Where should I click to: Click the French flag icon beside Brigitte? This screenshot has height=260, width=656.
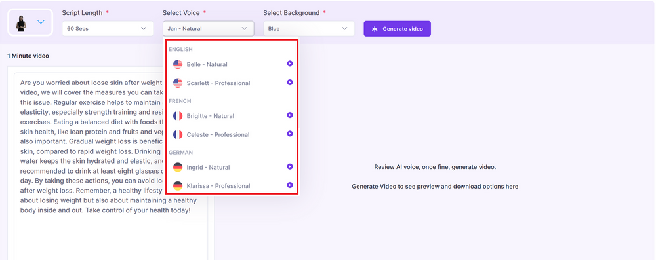click(x=178, y=116)
